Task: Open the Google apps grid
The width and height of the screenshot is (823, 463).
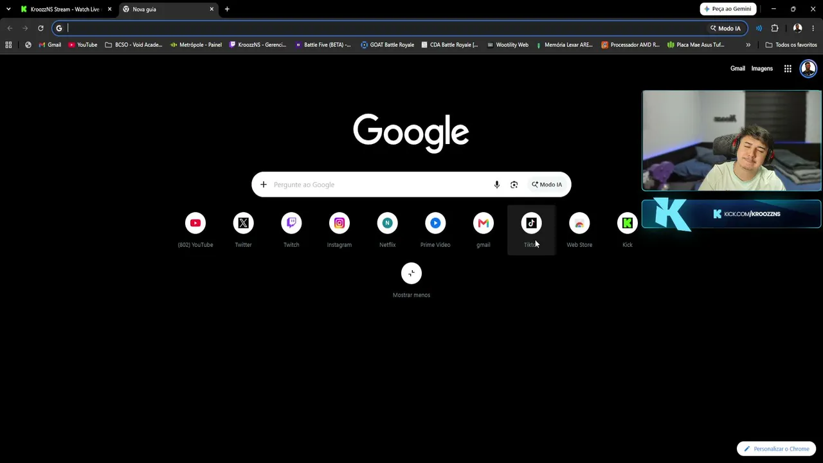Action: (788, 69)
